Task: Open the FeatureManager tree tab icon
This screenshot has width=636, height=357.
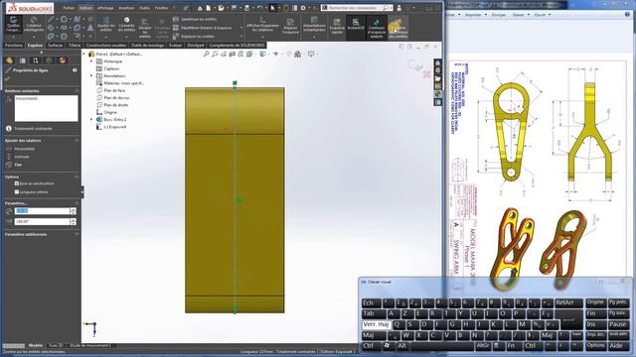Action: pos(9,60)
